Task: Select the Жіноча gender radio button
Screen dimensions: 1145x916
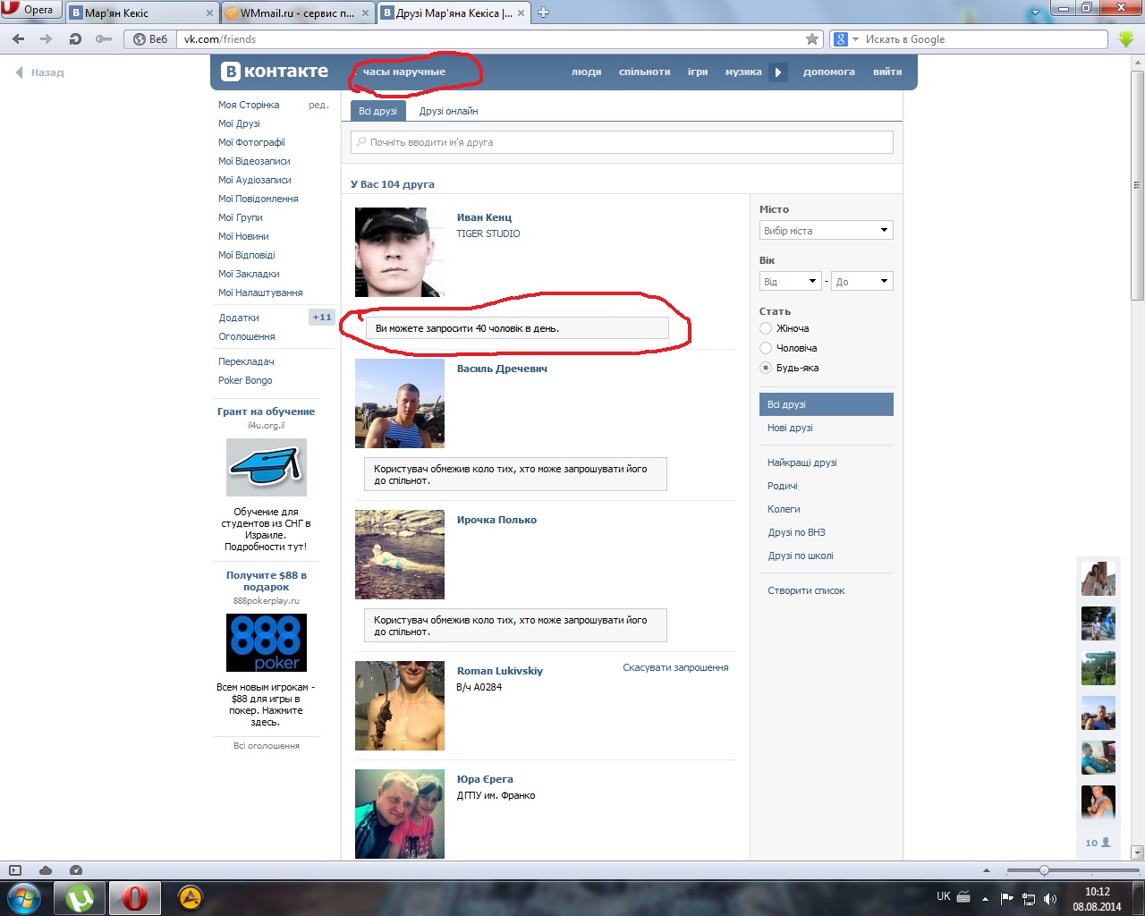Action: point(766,328)
